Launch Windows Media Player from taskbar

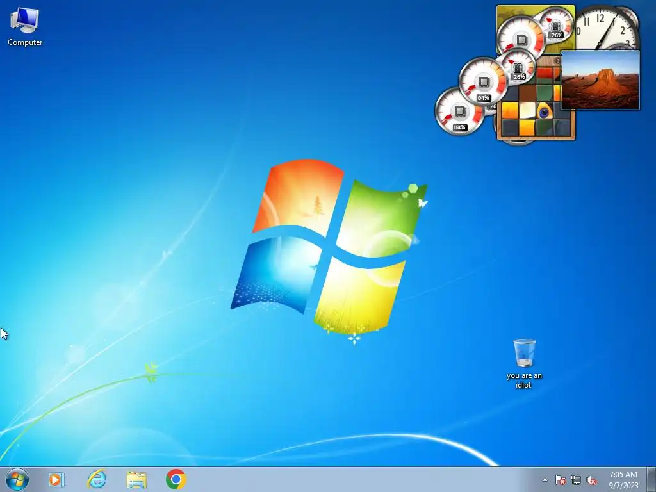(x=56, y=479)
